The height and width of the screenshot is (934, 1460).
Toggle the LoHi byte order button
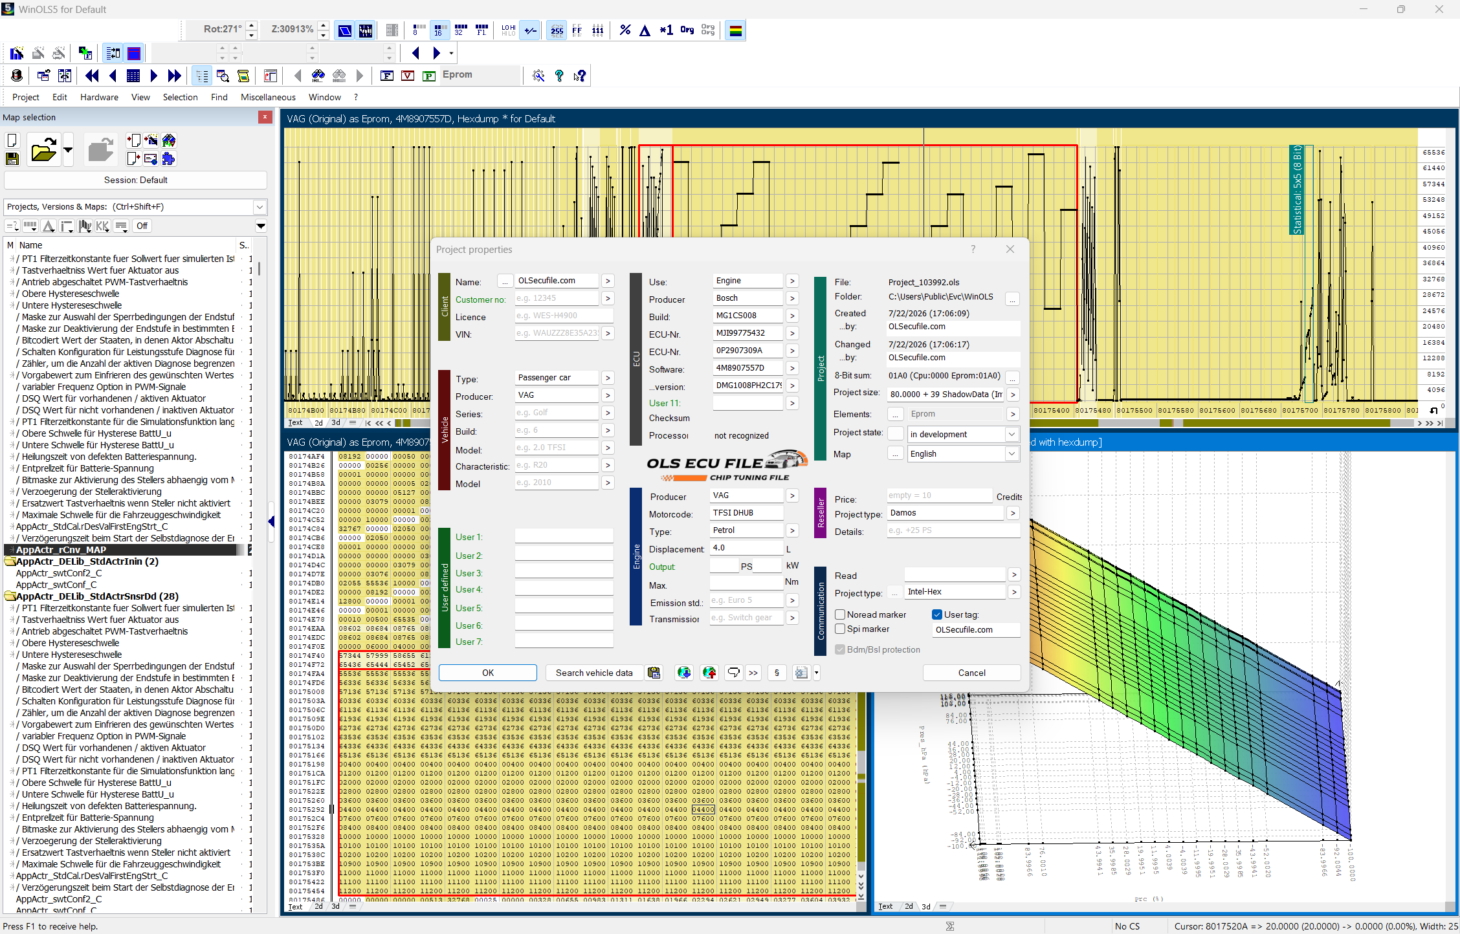point(508,30)
